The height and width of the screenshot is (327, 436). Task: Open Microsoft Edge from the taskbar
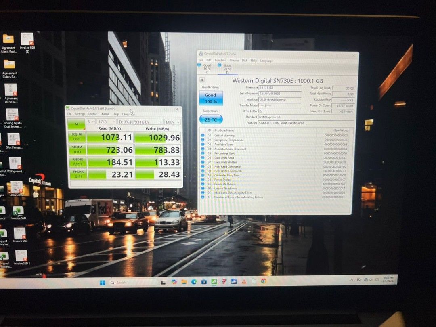click(x=194, y=282)
